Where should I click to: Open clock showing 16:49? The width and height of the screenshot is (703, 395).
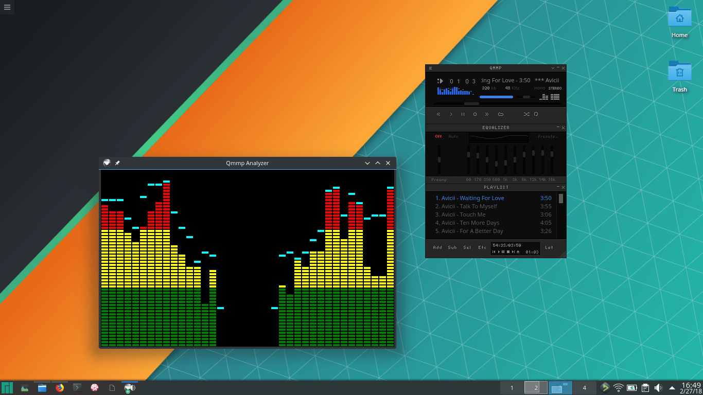[691, 388]
